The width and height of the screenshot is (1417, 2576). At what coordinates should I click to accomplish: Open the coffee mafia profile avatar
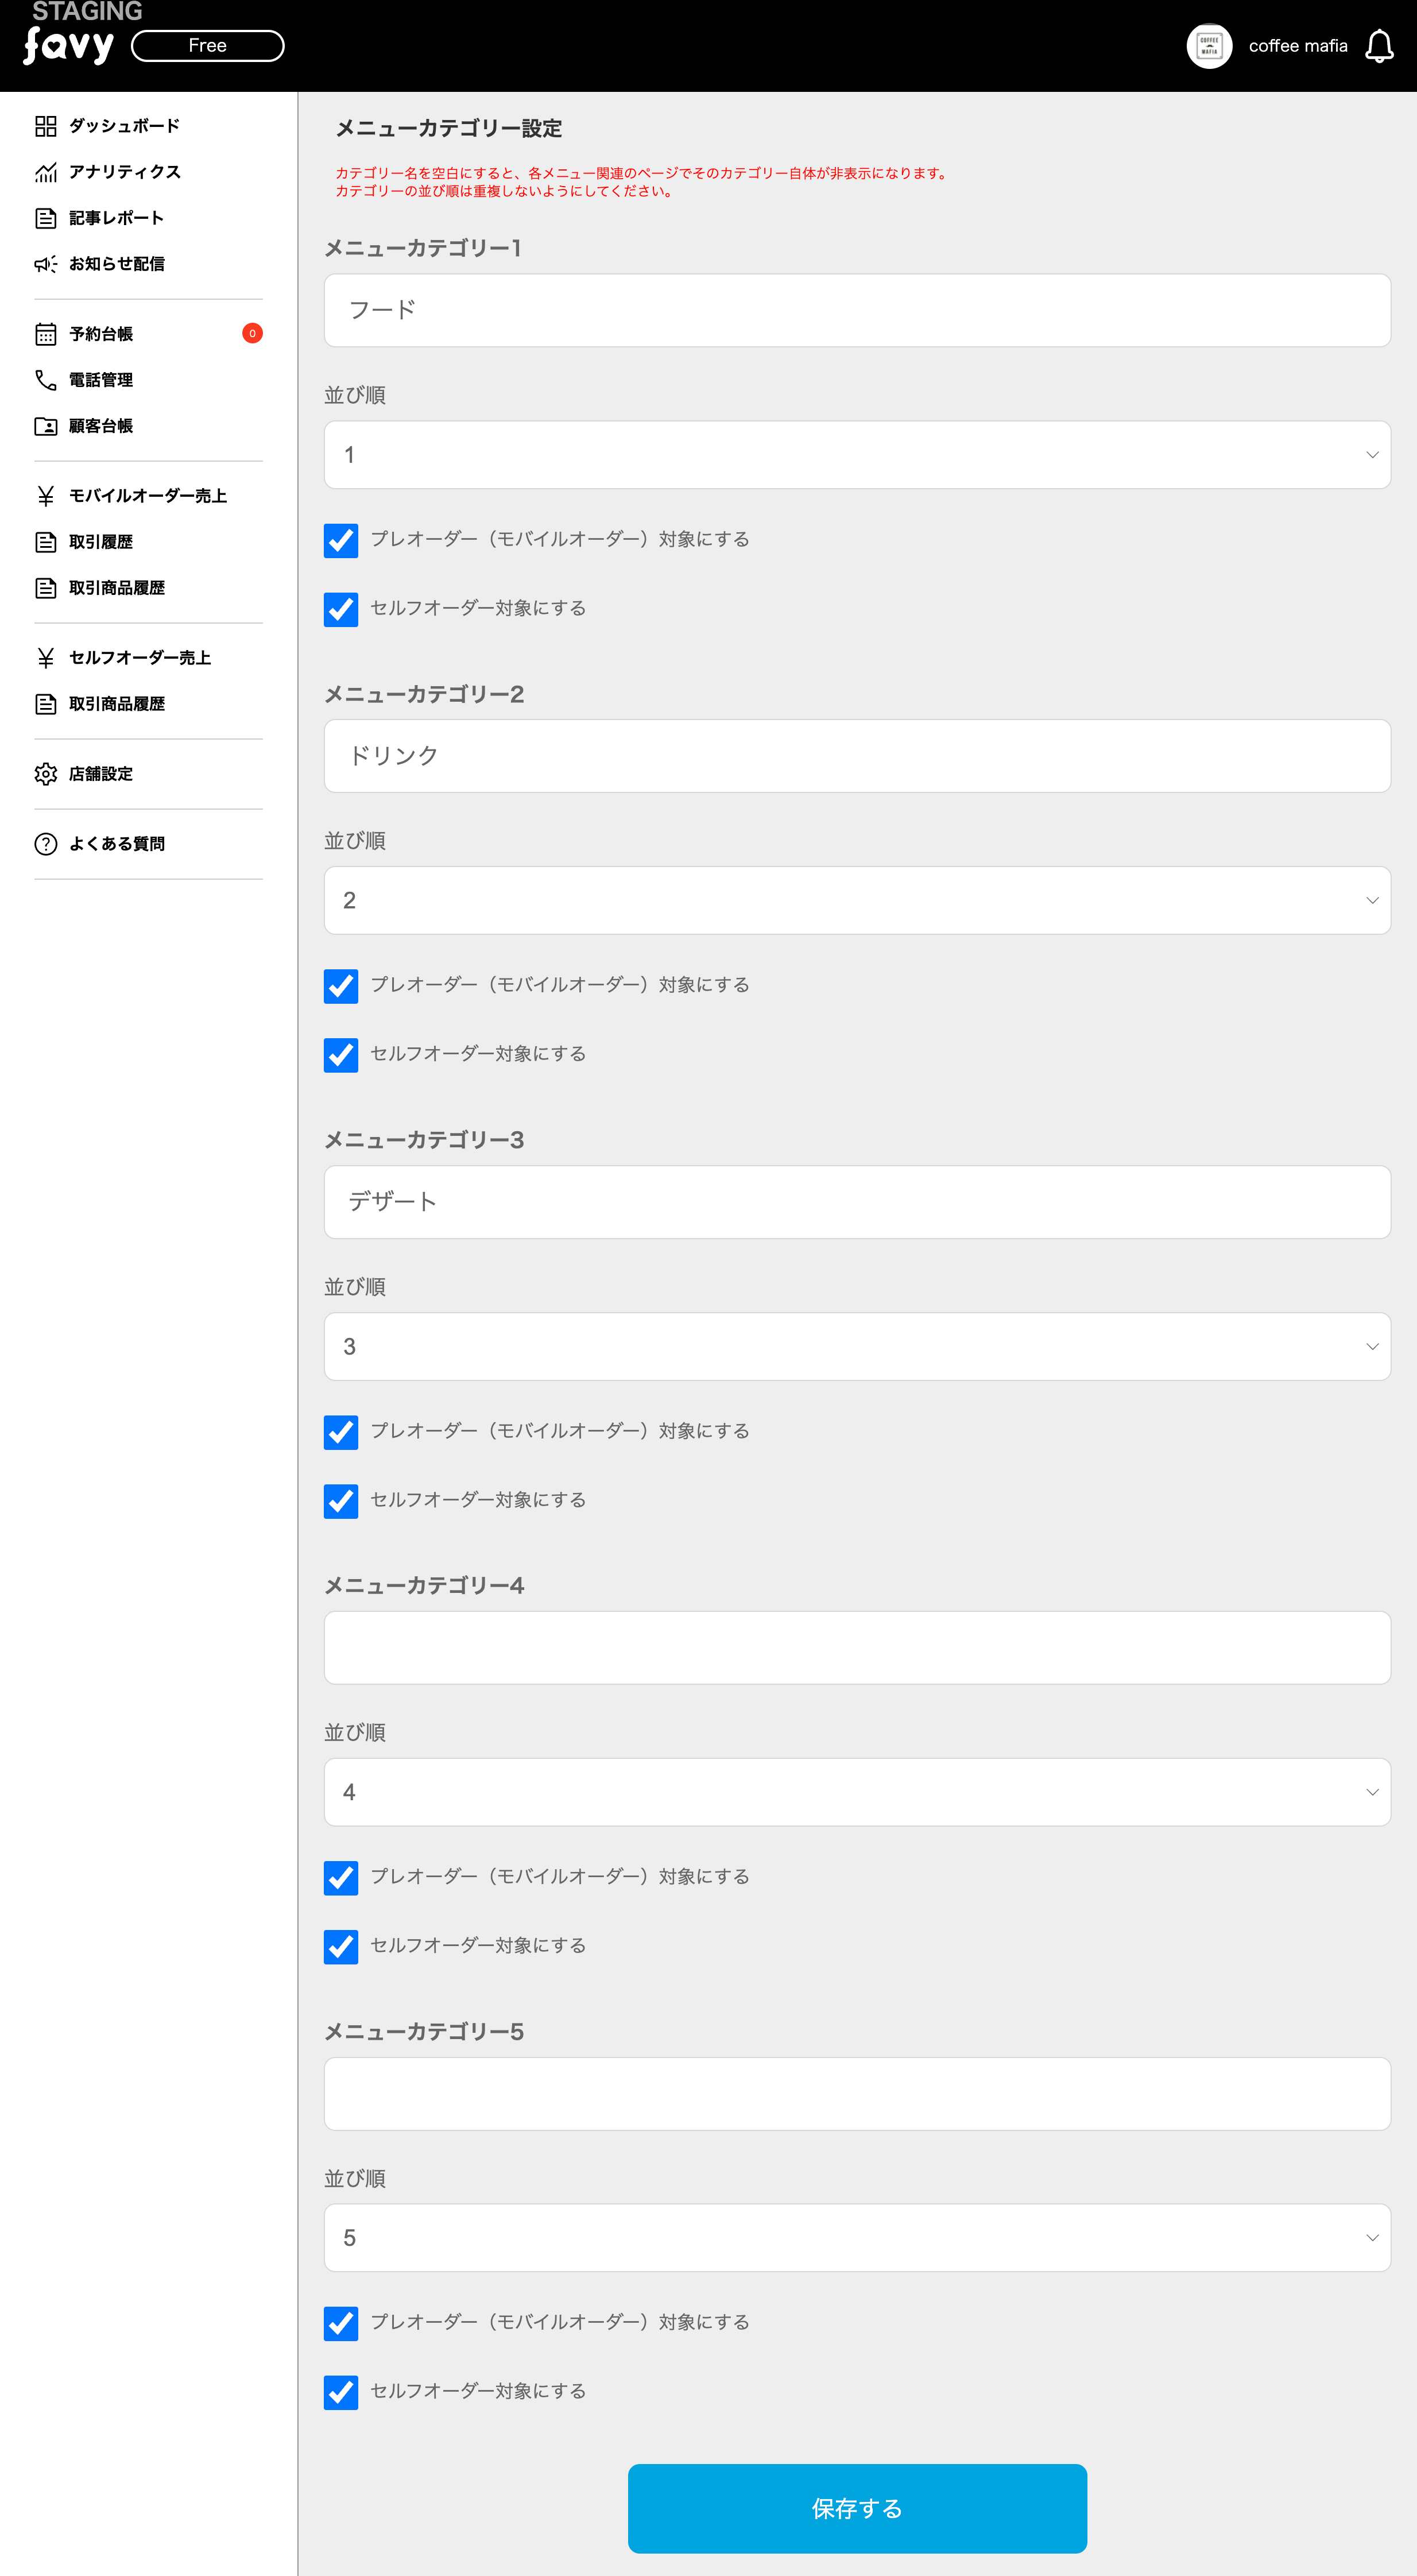(x=1209, y=46)
